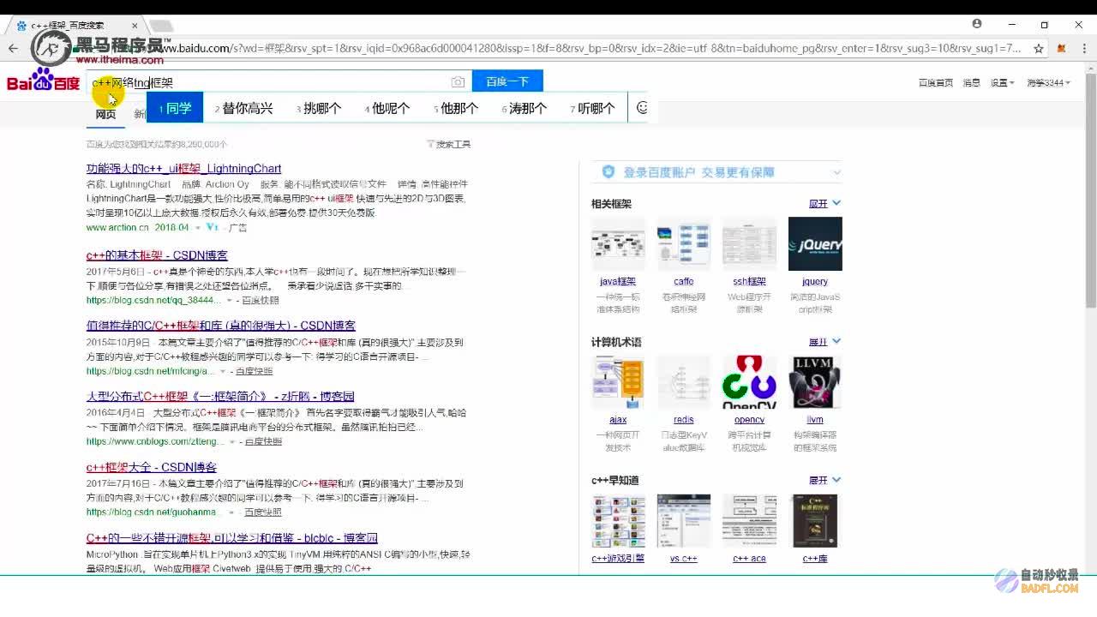Click the c++库 book cover thumbnail
The width and height of the screenshot is (1097, 617).
tap(815, 521)
